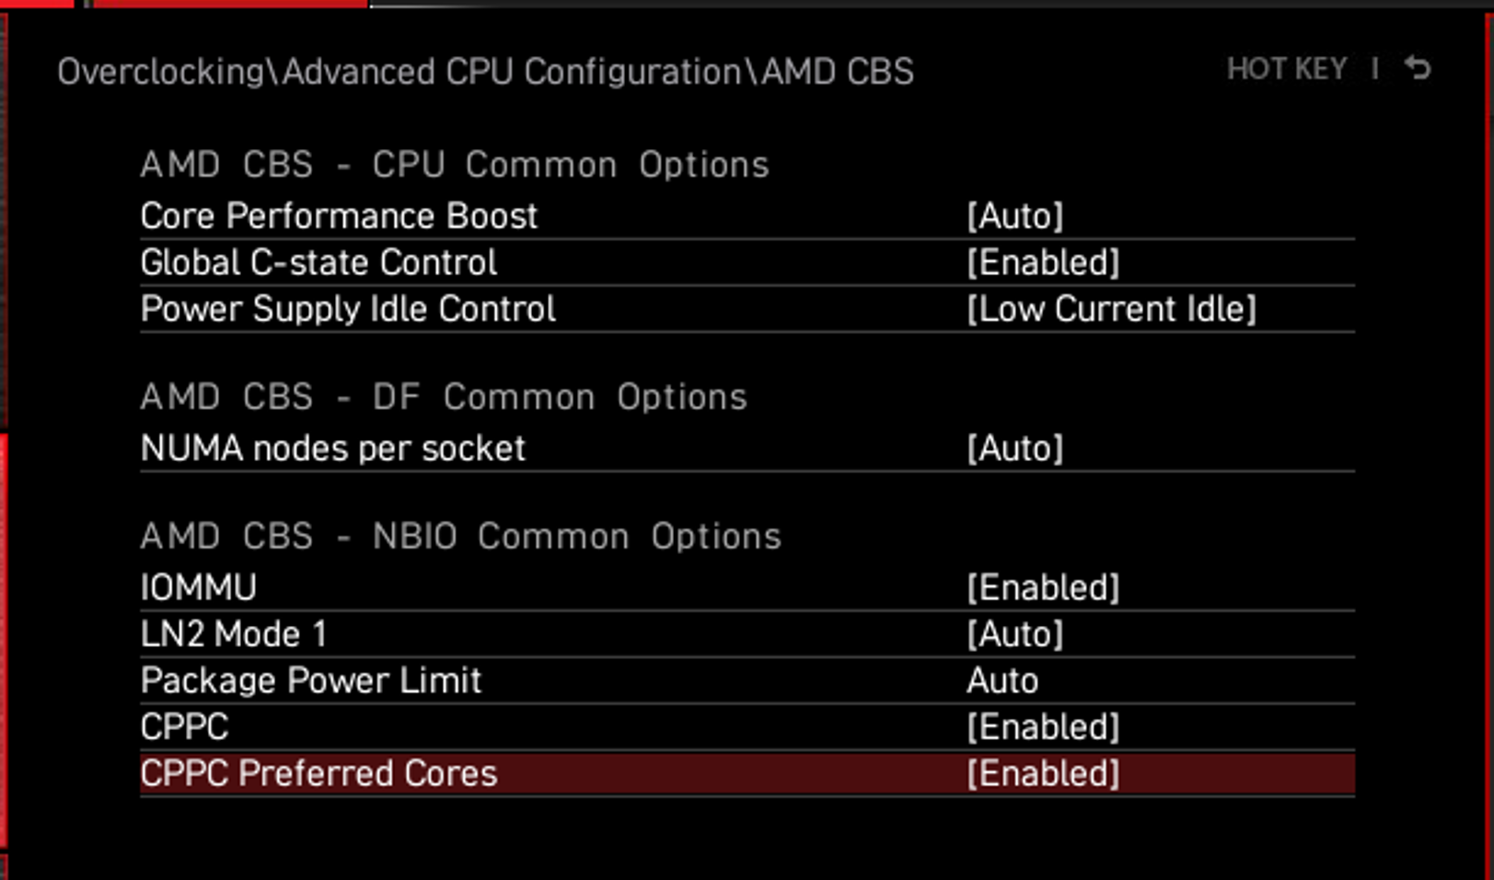Select the Global C-state Control label
Image resolution: width=1494 pixels, height=880 pixels.
coord(318,263)
